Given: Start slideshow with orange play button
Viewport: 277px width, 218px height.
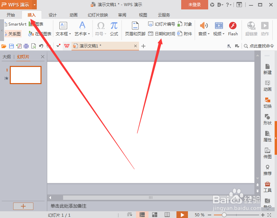Looking at the screenshot, I should click(x=182, y=215).
